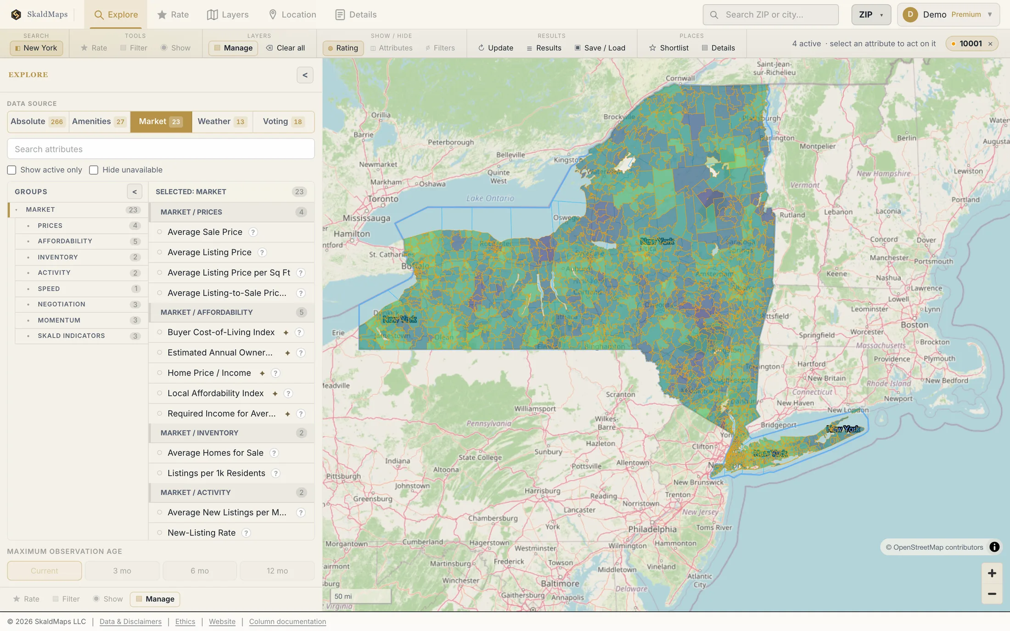
Task: Open help for Average Sale Price
Action: pos(253,232)
